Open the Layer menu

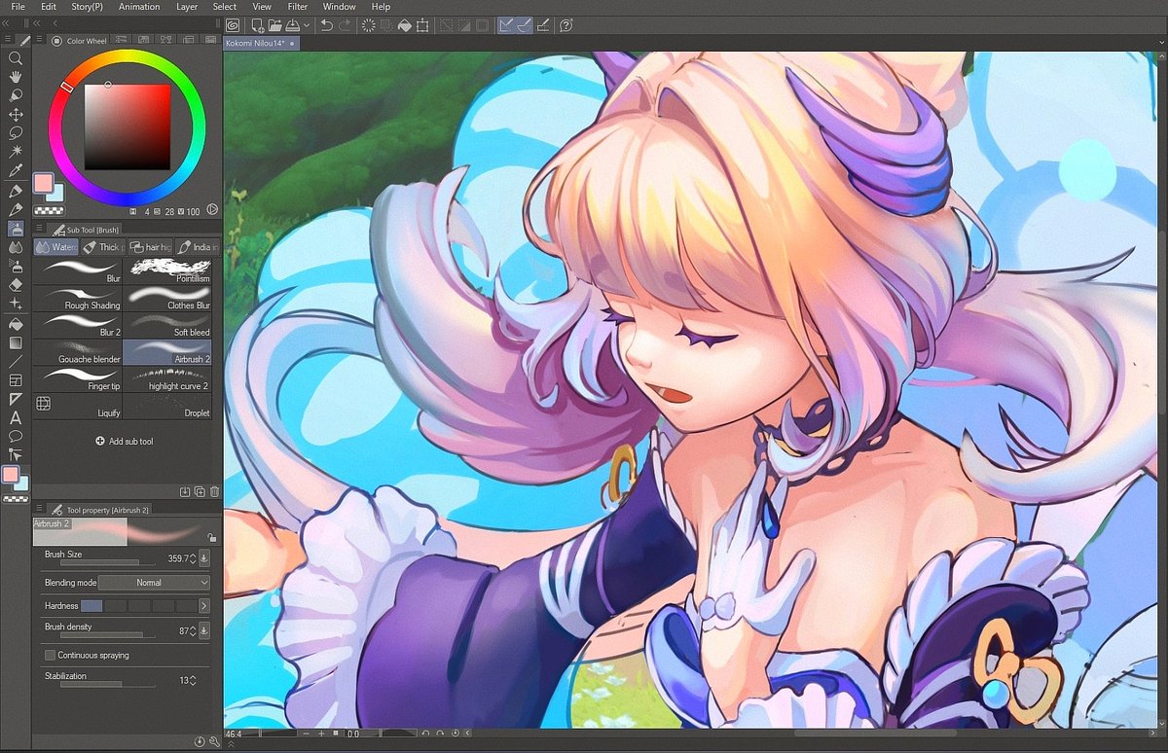(x=187, y=7)
